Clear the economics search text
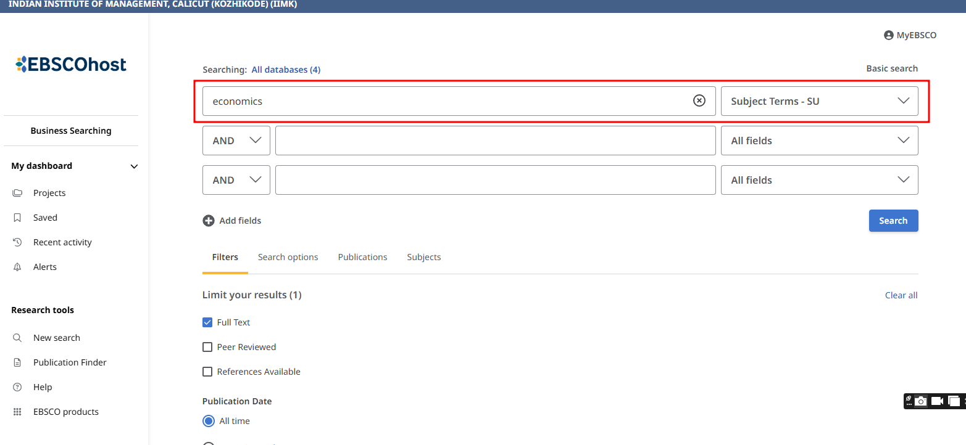Viewport: 966px width, 445px height. (x=699, y=101)
